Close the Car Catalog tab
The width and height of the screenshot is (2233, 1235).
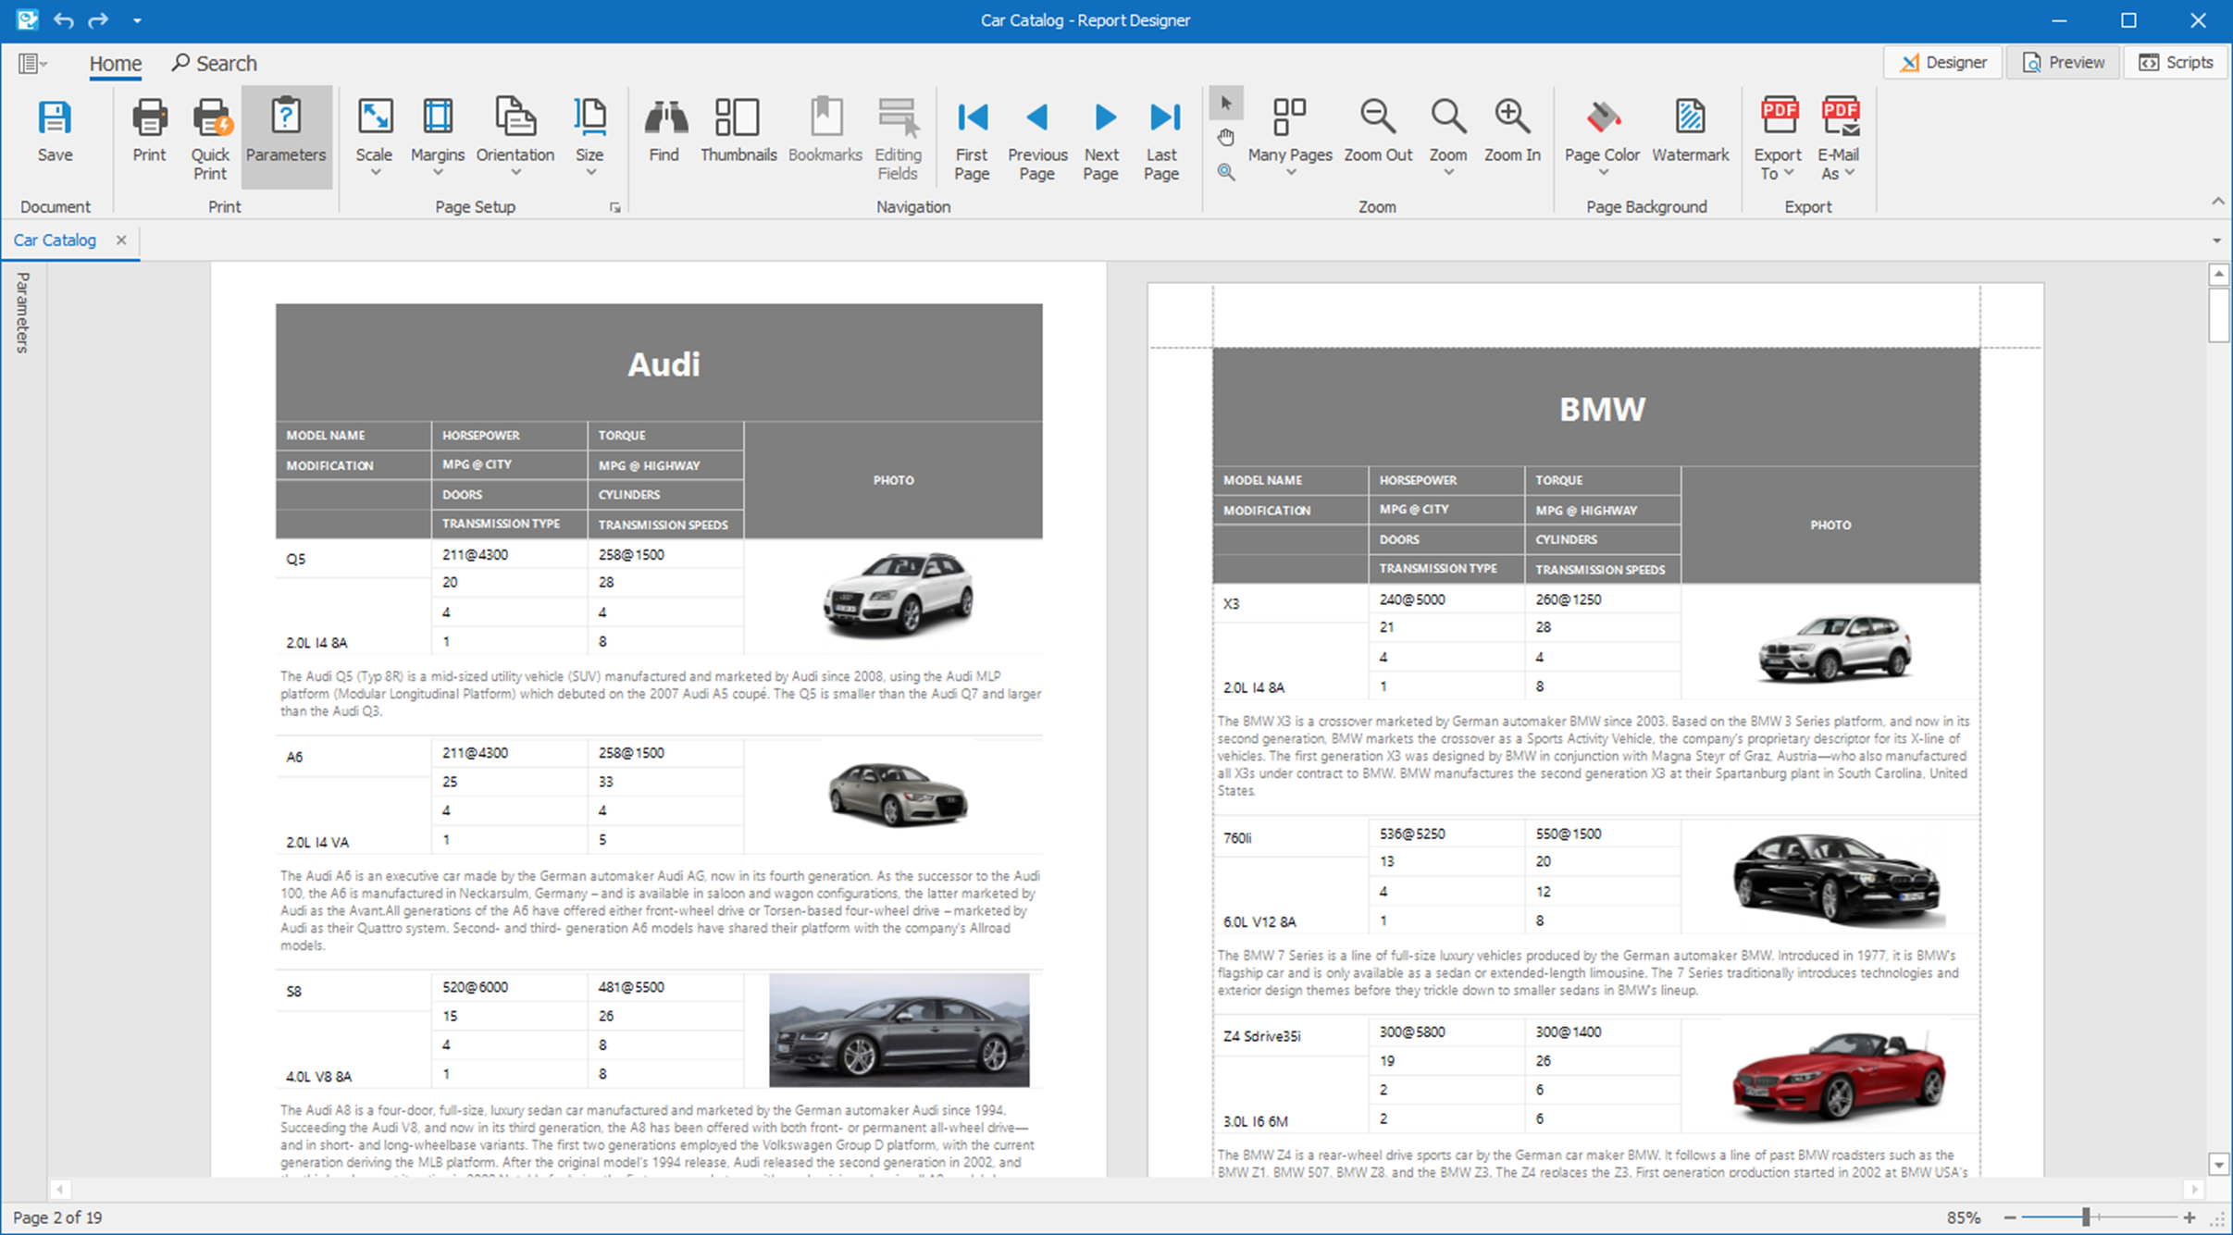[121, 241]
